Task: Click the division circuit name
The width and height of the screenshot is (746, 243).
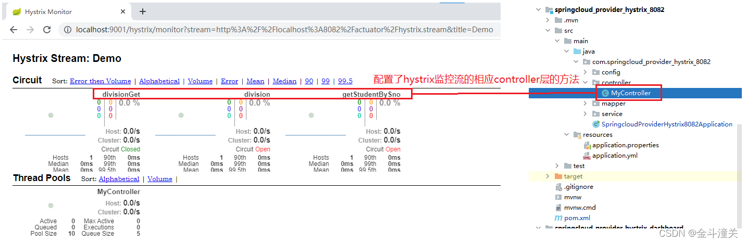Action: pyautogui.click(x=257, y=95)
